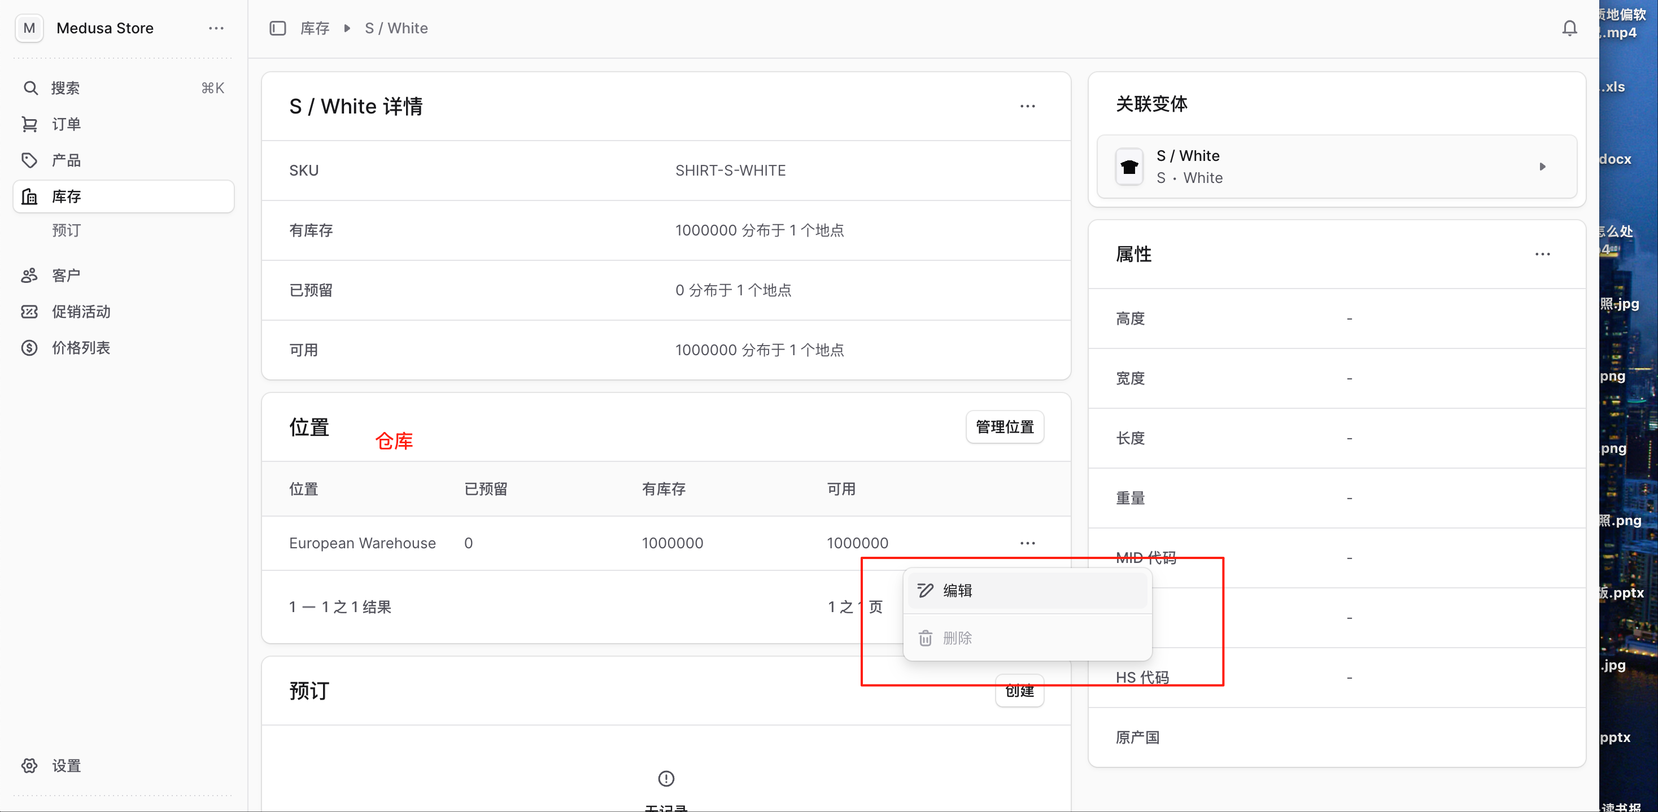Open the notifications bell
1658x812 pixels.
[1569, 28]
